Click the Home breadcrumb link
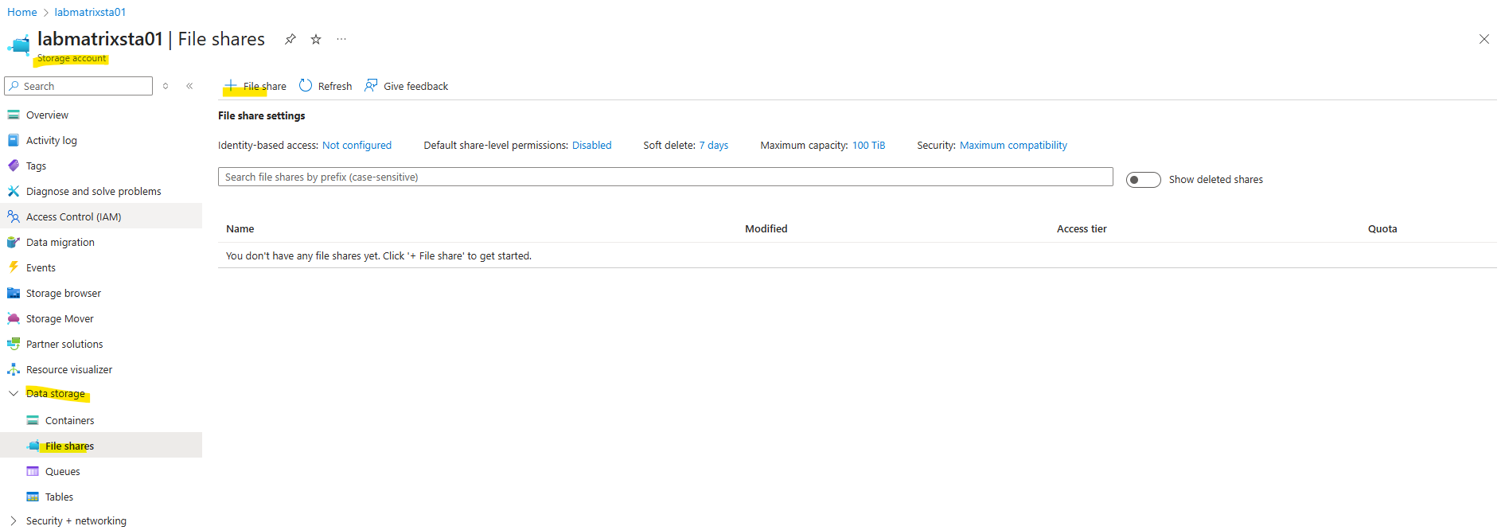 22,12
